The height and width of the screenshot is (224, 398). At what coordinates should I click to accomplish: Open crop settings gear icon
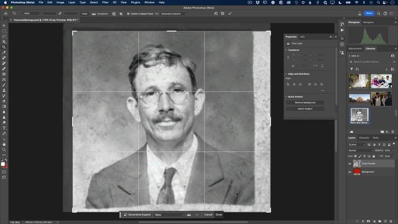tap(121, 14)
